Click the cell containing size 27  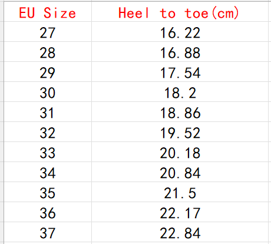[x=48, y=32]
